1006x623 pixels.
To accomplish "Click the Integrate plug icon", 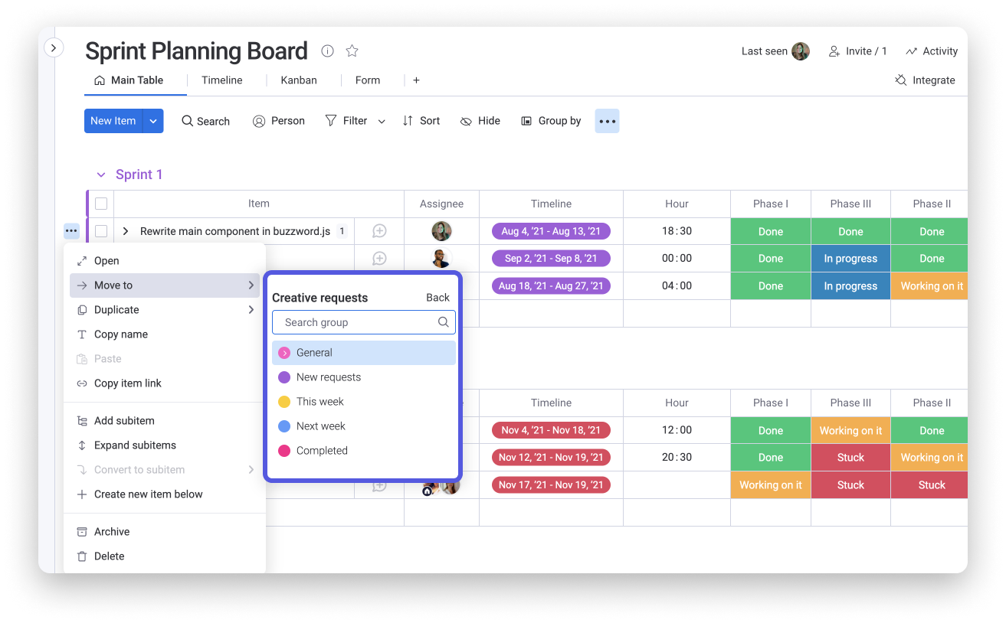I will [901, 80].
